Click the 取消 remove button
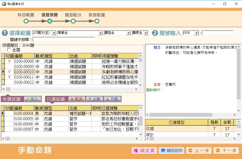The image size is (242, 159). [77, 99]
